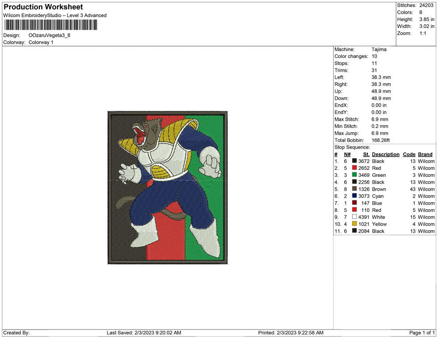Screen dimensions: 438x337
Task: Select the brown swatch in stop row 5
Action: (354, 189)
